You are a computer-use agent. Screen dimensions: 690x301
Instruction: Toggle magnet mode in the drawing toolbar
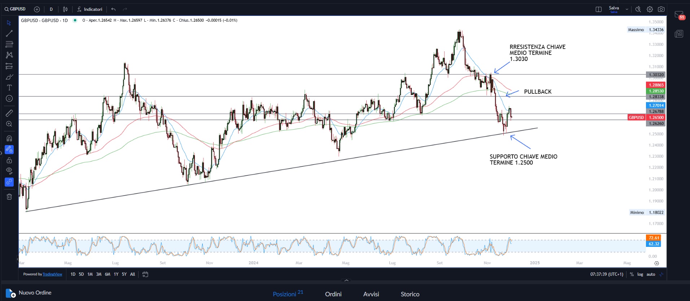click(x=9, y=138)
